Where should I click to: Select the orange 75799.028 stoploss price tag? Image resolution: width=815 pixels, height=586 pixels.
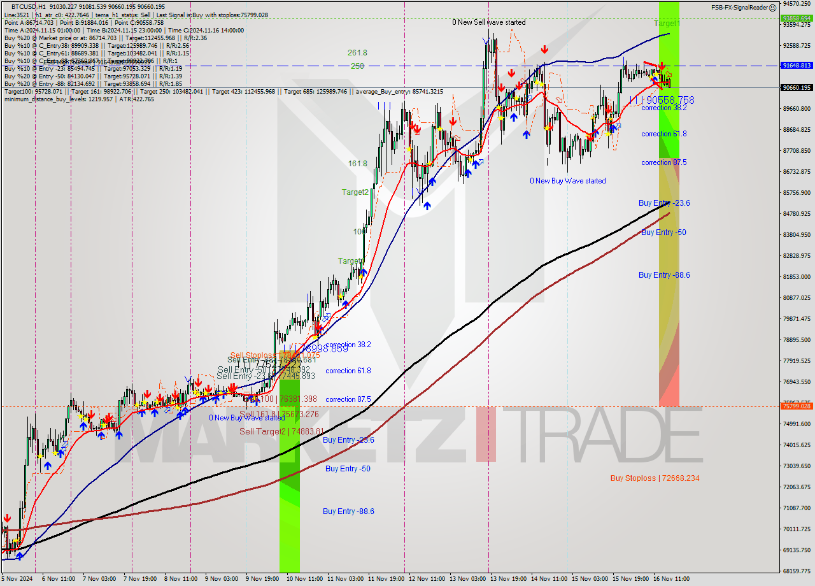pyautogui.click(x=797, y=406)
